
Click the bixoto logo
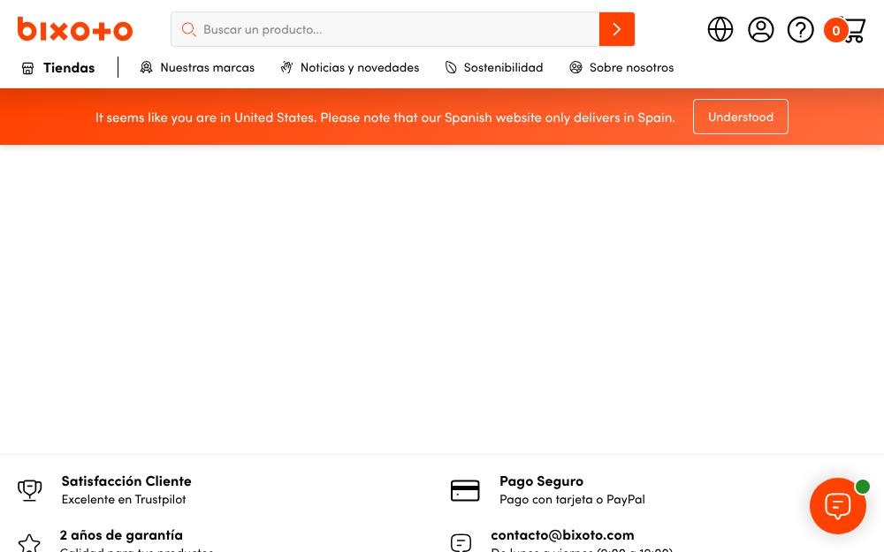click(75, 29)
